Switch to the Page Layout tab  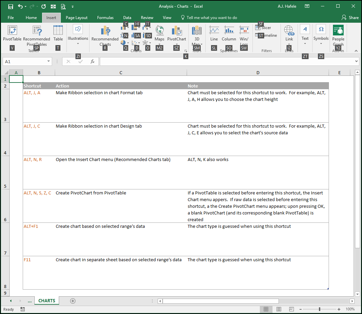point(76,18)
